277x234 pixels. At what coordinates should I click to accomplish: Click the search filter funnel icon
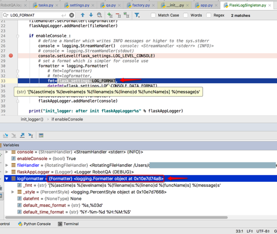coord(137,15)
